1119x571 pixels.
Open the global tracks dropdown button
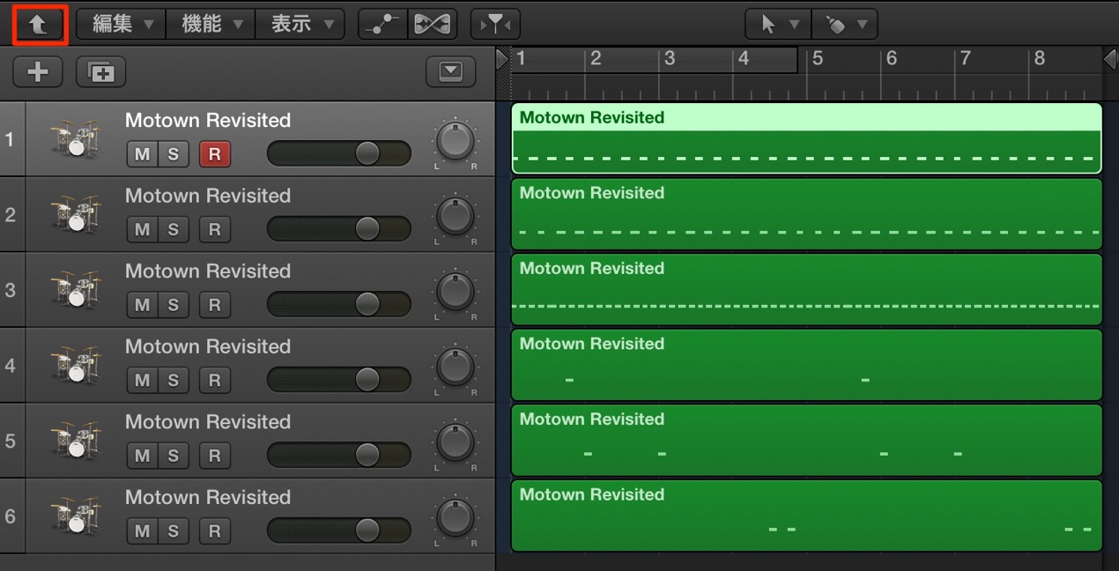(x=451, y=72)
